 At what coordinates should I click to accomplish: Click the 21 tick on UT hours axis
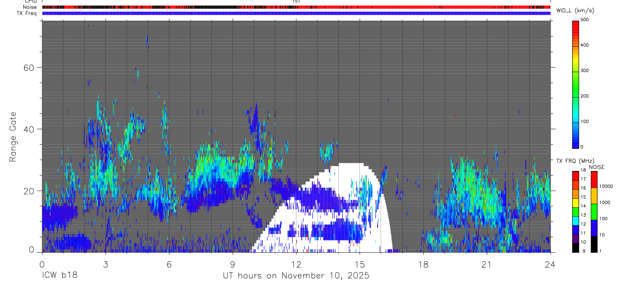487,264
